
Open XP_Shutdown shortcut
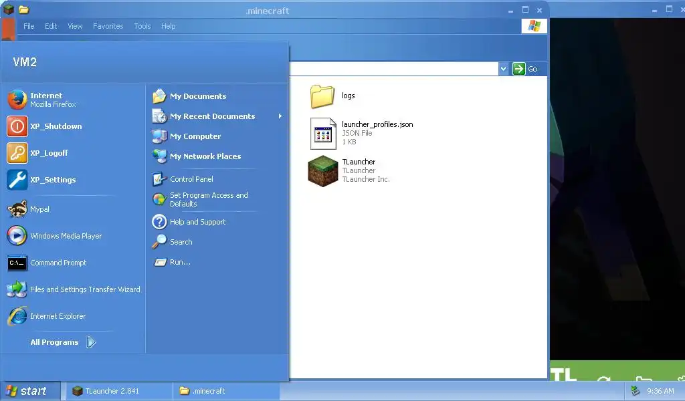[x=44, y=126]
